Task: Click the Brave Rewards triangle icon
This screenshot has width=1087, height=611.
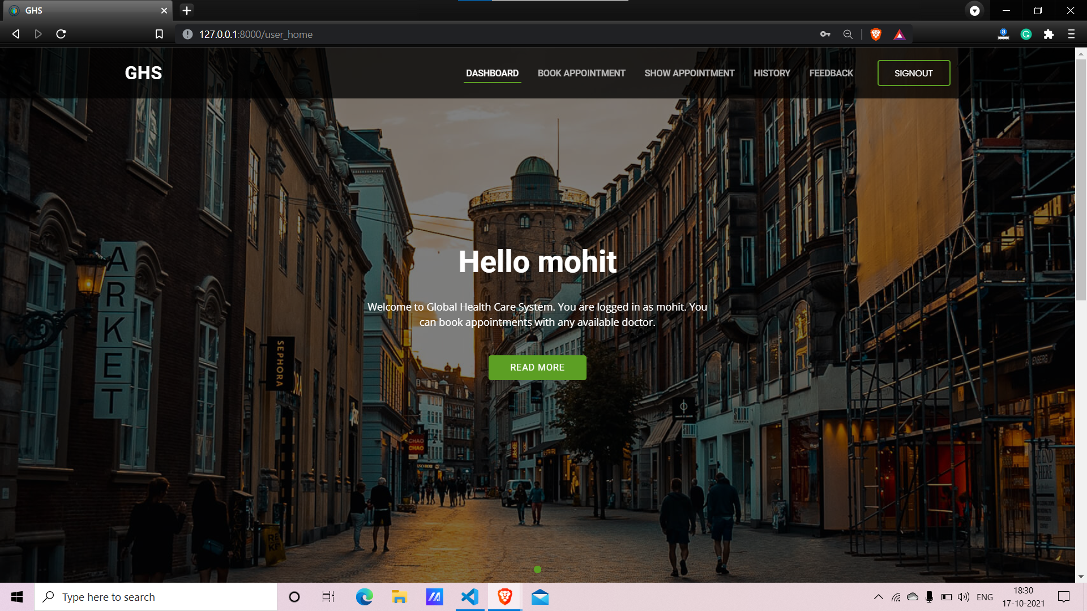Action: [x=899, y=35]
